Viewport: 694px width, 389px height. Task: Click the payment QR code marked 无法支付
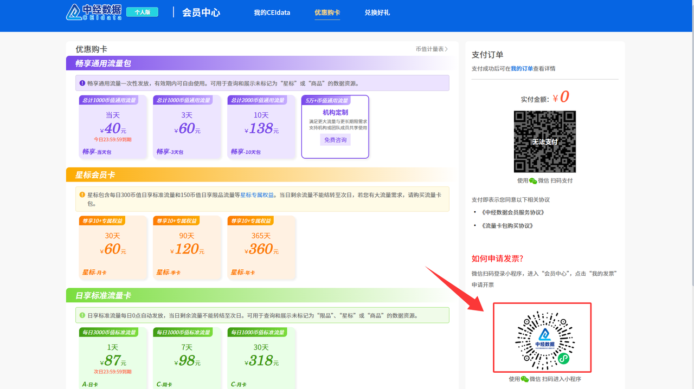point(544,142)
